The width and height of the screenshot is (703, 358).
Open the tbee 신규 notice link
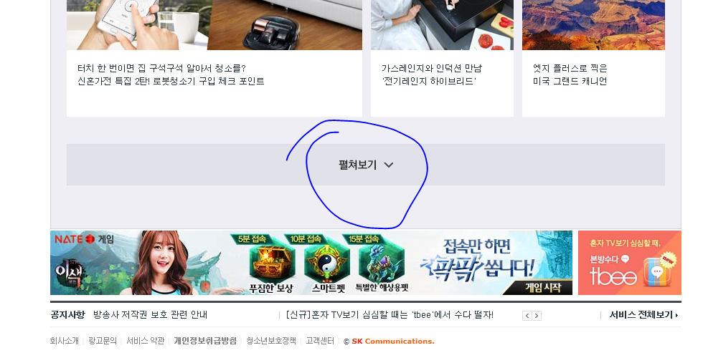[390, 315]
